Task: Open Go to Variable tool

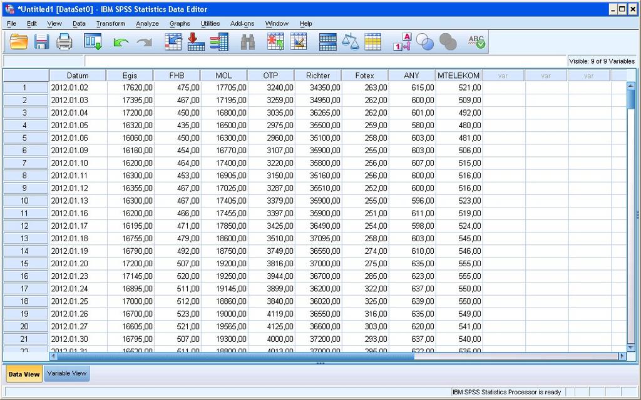Action: [196, 42]
